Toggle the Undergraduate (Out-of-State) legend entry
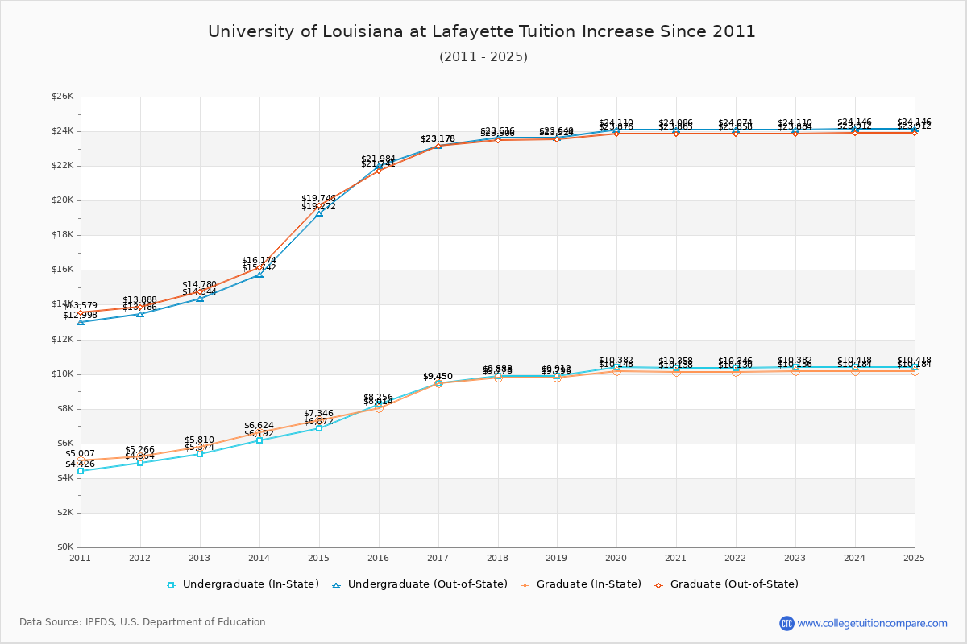967x644 pixels. [421, 584]
